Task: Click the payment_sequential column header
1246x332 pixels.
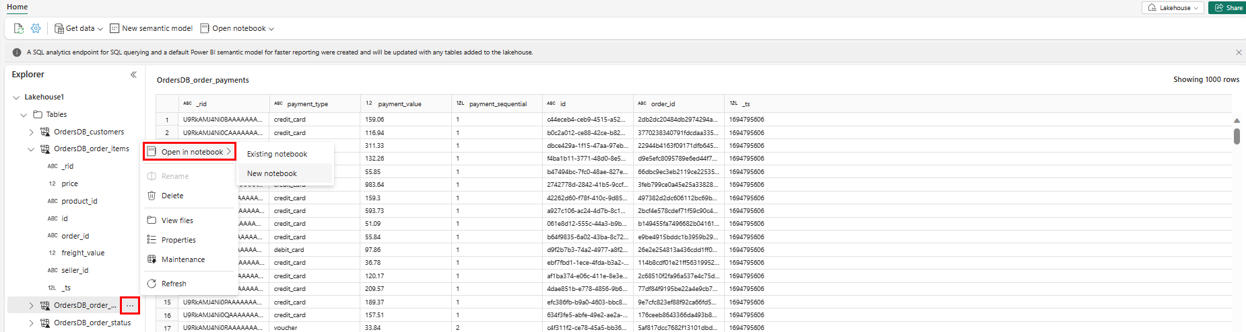Action: (x=496, y=103)
